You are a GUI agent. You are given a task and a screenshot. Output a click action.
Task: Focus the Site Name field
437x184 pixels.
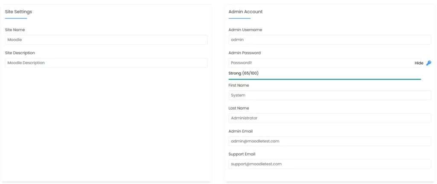106,40
